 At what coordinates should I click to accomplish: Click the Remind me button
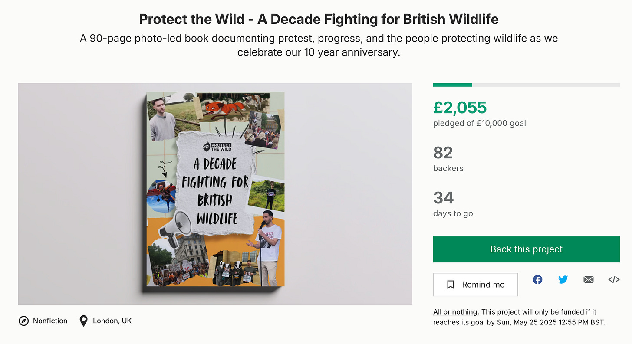click(x=475, y=285)
